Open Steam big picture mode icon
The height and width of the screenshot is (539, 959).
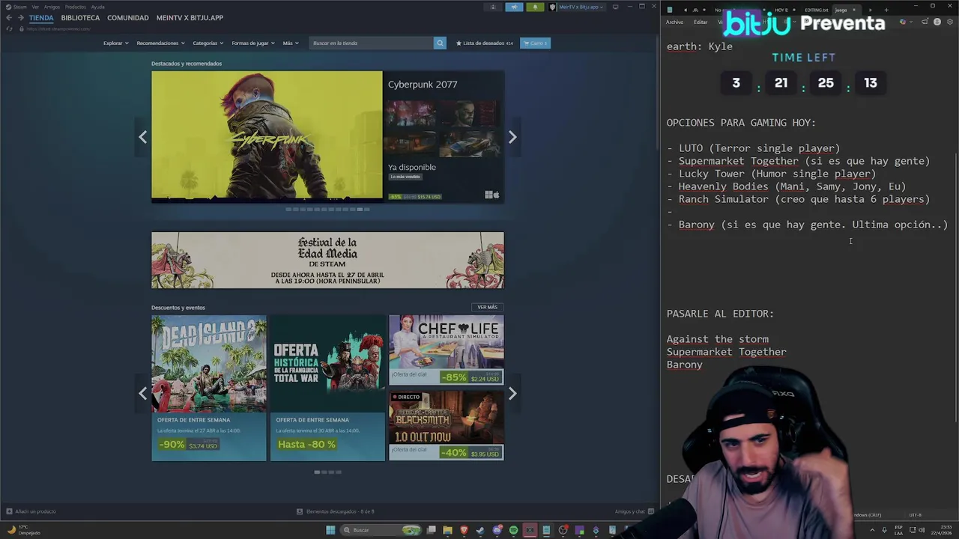(x=615, y=7)
